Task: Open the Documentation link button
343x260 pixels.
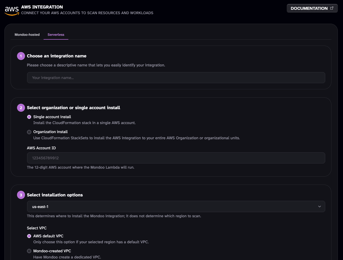Action: [312, 8]
